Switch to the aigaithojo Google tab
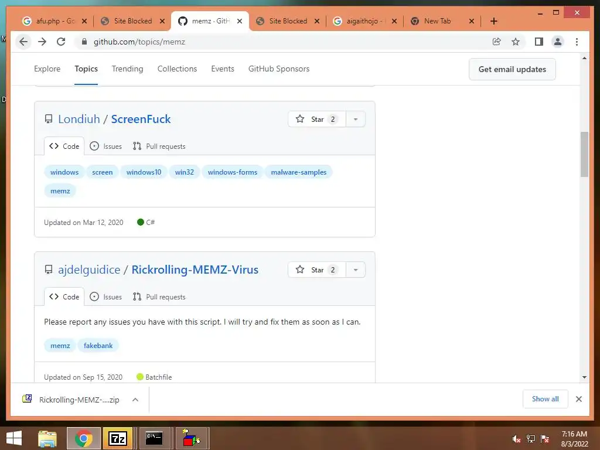The height and width of the screenshot is (450, 600). tap(364, 21)
